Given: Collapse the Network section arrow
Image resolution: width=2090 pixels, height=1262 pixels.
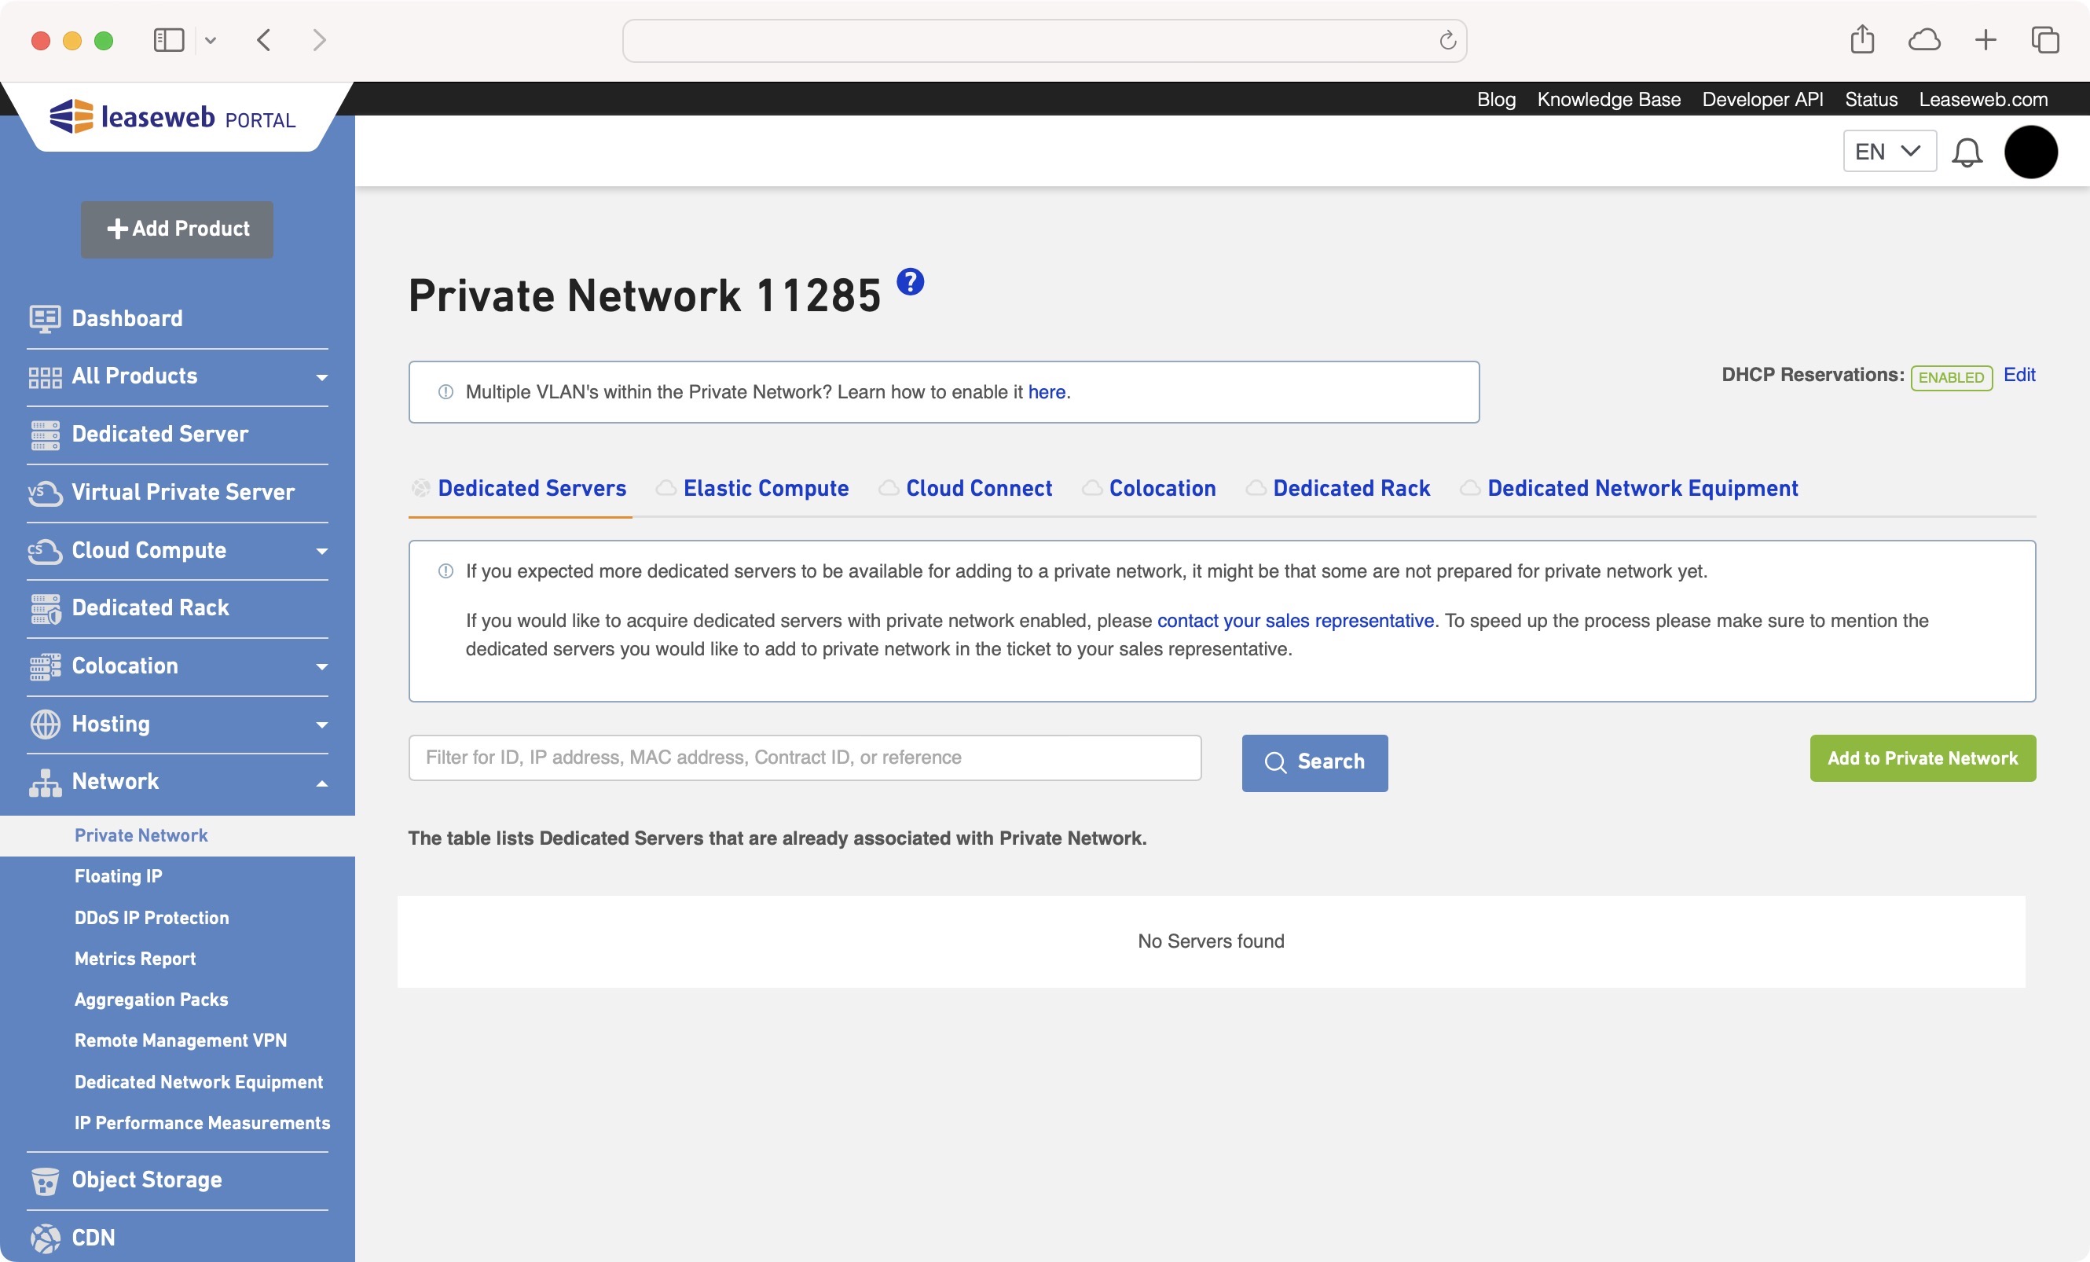Looking at the screenshot, I should point(321,783).
